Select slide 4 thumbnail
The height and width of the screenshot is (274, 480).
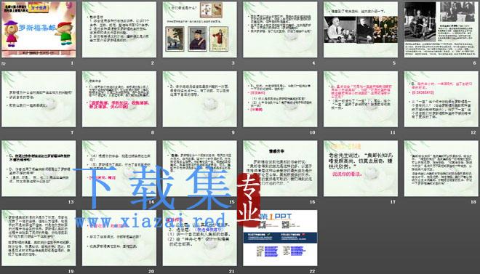click(280, 29)
